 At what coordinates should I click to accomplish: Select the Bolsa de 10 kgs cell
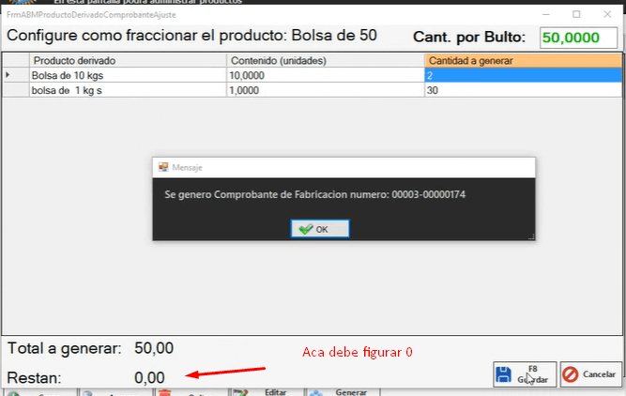[127, 75]
